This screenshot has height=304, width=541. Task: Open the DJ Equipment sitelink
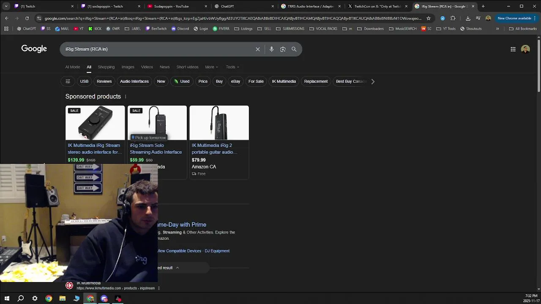pyautogui.click(x=217, y=251)
